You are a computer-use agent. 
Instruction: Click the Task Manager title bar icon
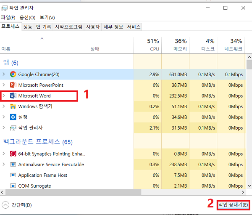pyautogui.click(x=4, y=8)
